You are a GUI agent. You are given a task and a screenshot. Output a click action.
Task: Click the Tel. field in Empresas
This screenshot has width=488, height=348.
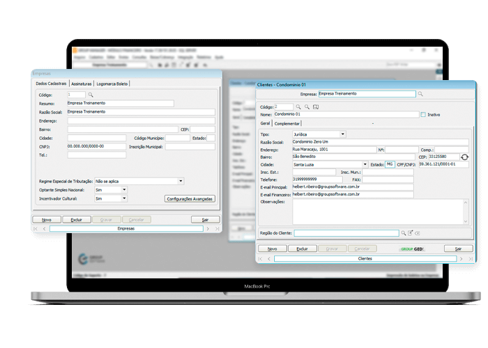point(97,155)
